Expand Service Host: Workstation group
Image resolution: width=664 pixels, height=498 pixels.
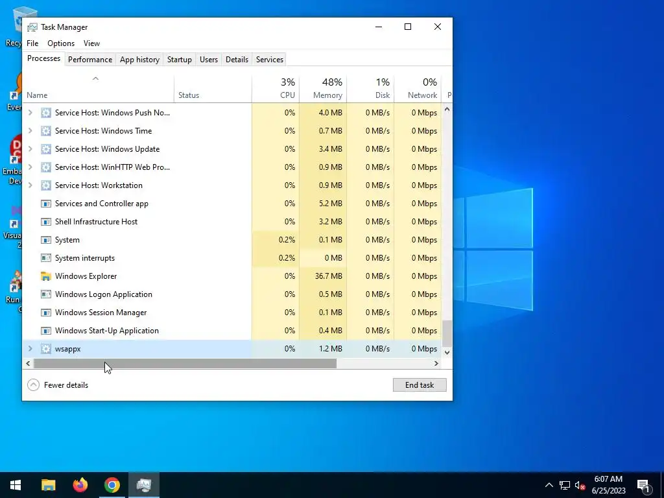click(x=30, y=185)
